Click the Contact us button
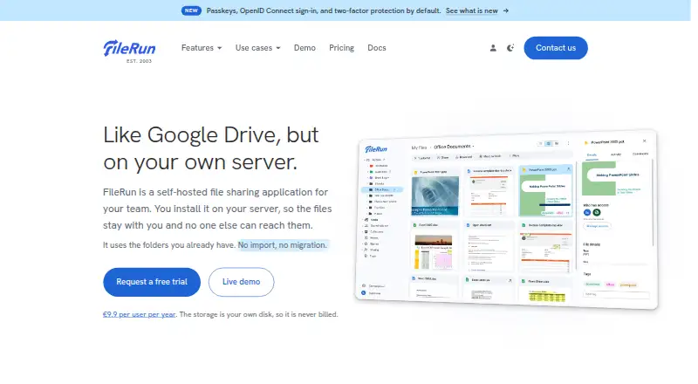 pos(556,48)
